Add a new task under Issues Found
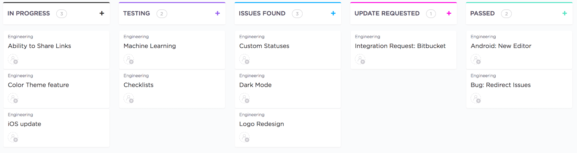This screenshot has width=577, height=153. pyautogui.click(x=333, y=13)
